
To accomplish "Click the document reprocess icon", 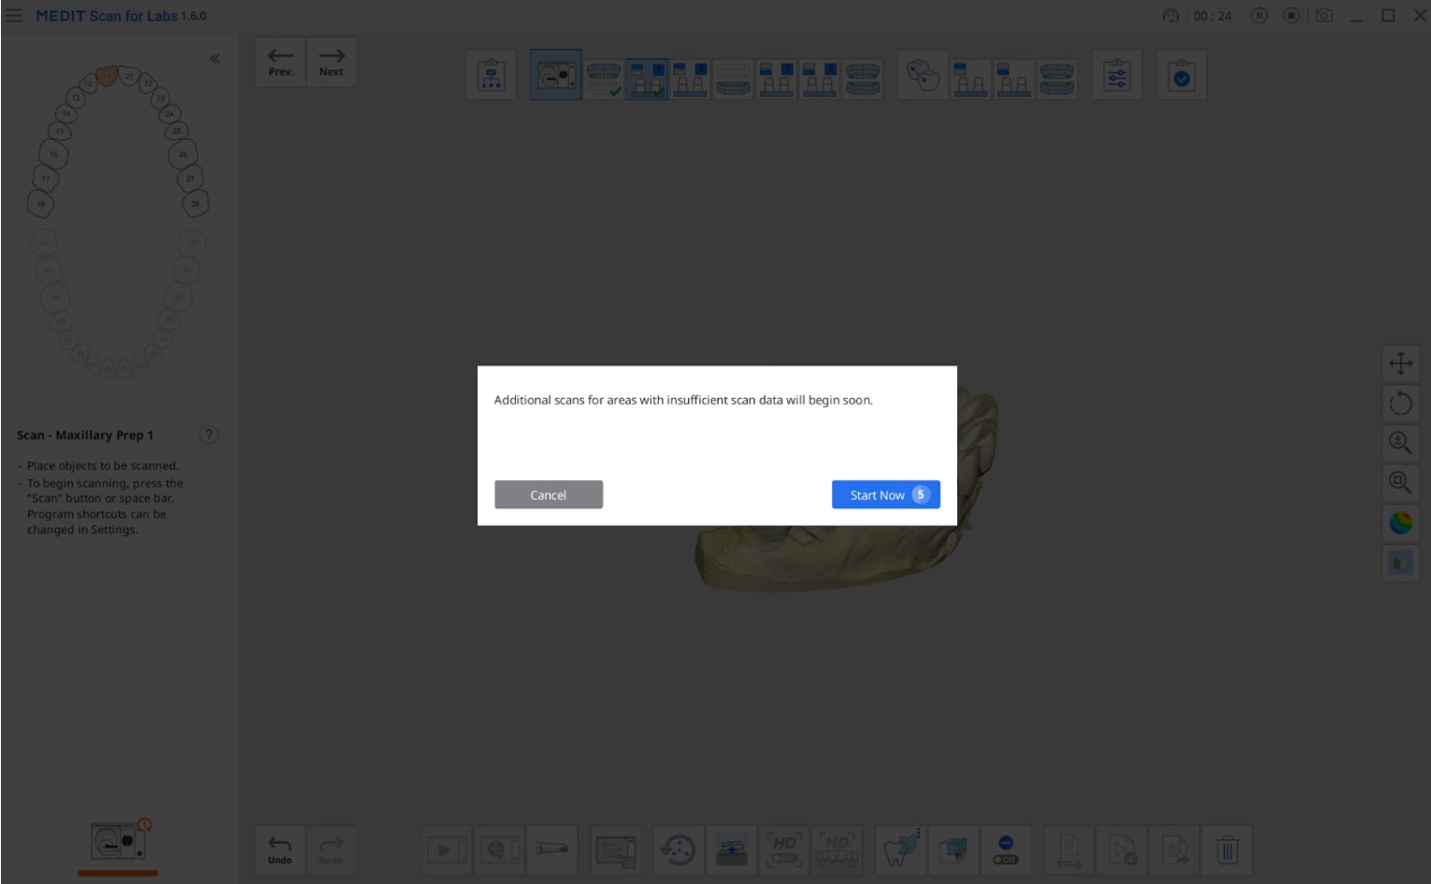I will (x=1122, y=850).
